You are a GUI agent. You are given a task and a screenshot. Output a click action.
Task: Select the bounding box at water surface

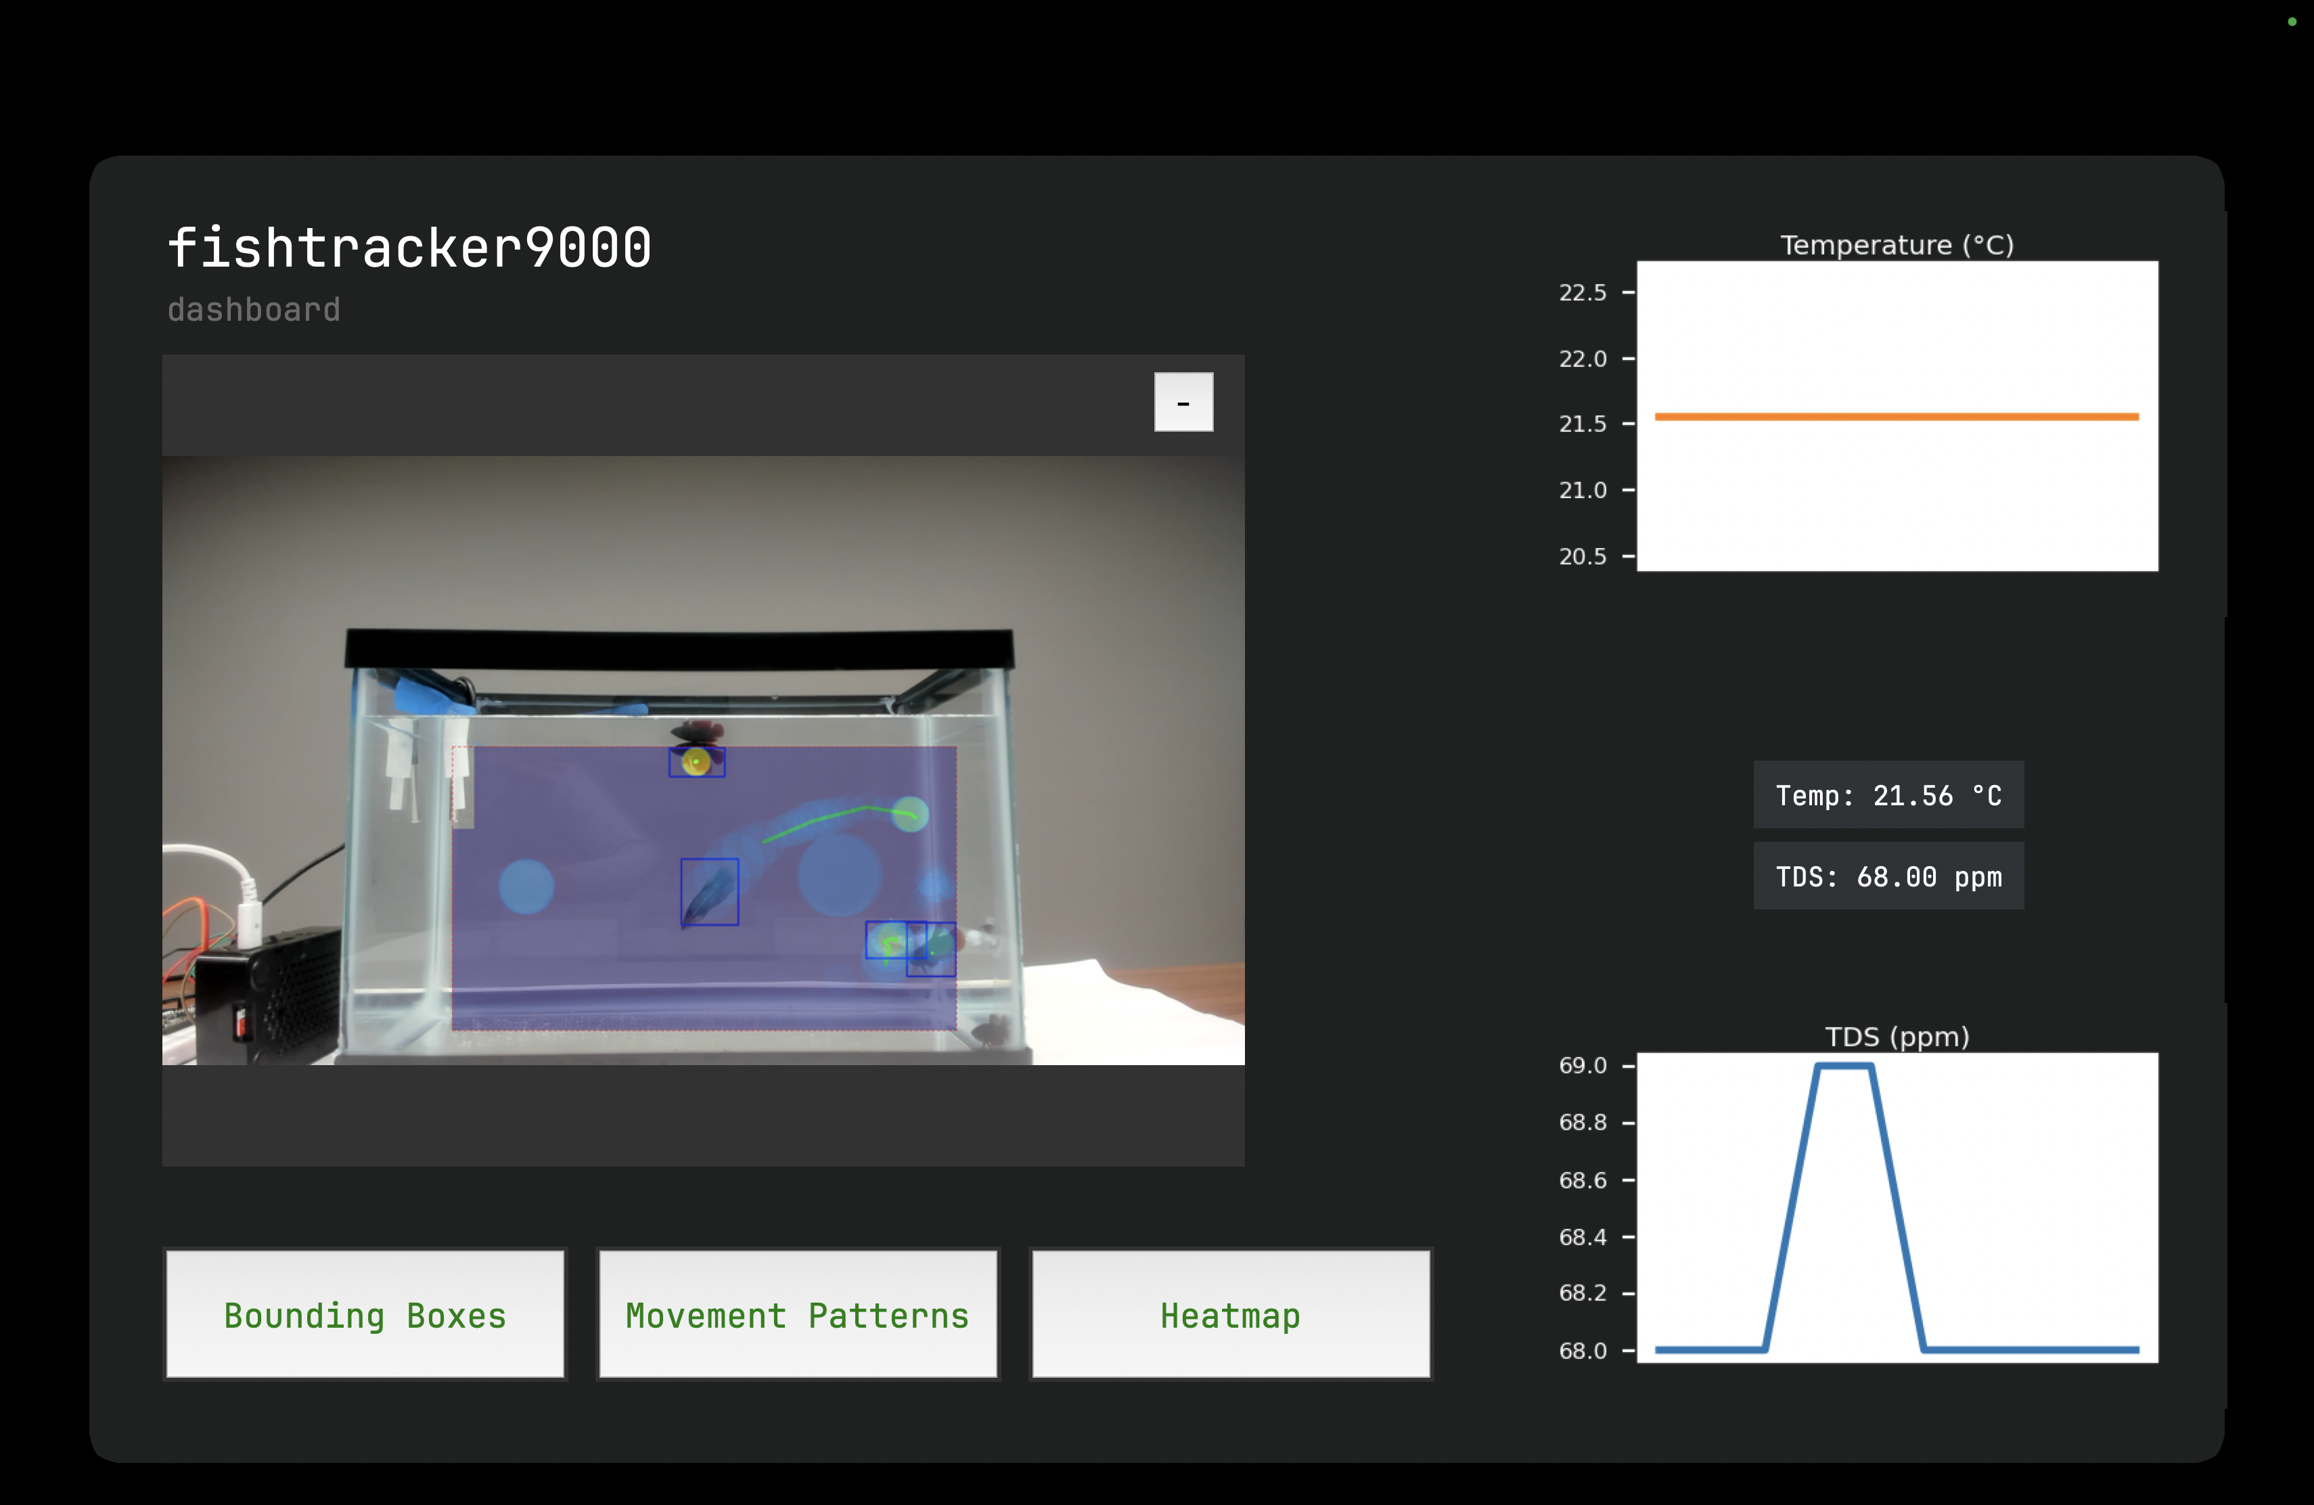pyautogui.click(x=696, y=762)
